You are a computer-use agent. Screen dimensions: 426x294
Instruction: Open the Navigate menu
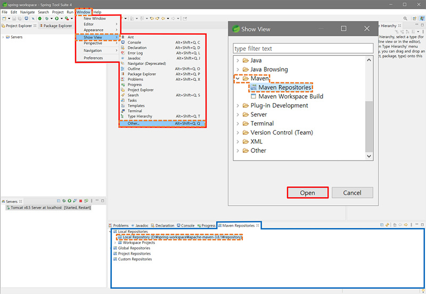pyautogui.click(x=28, y=12)
